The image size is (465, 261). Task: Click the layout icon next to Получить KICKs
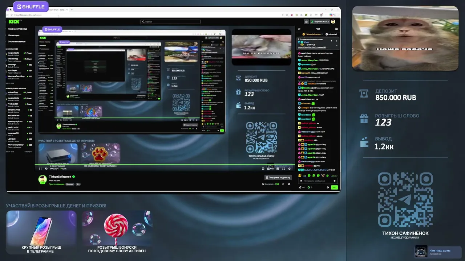coord(306,22)
